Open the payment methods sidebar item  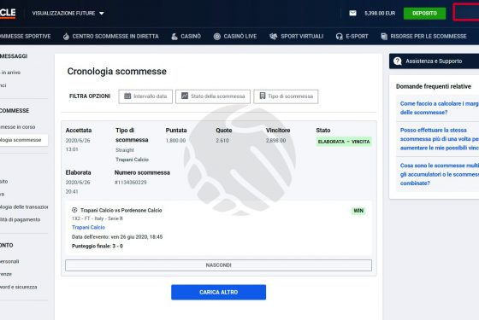point(21,219)
